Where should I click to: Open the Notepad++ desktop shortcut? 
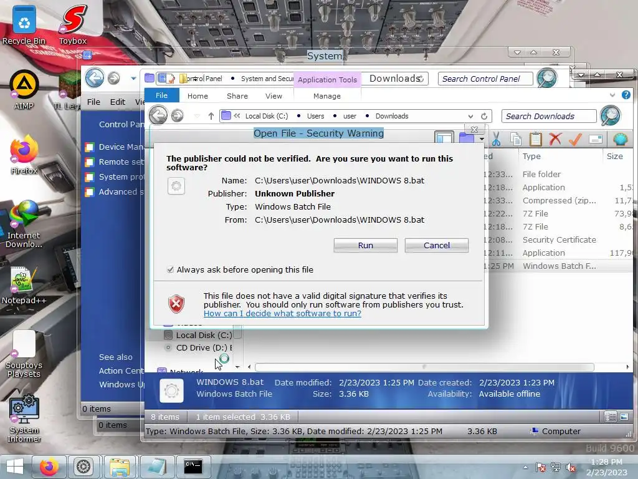(24, 285)
